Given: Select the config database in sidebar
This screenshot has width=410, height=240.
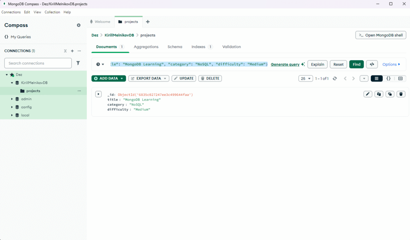Looking at the screenshot, I should (26, 107).
